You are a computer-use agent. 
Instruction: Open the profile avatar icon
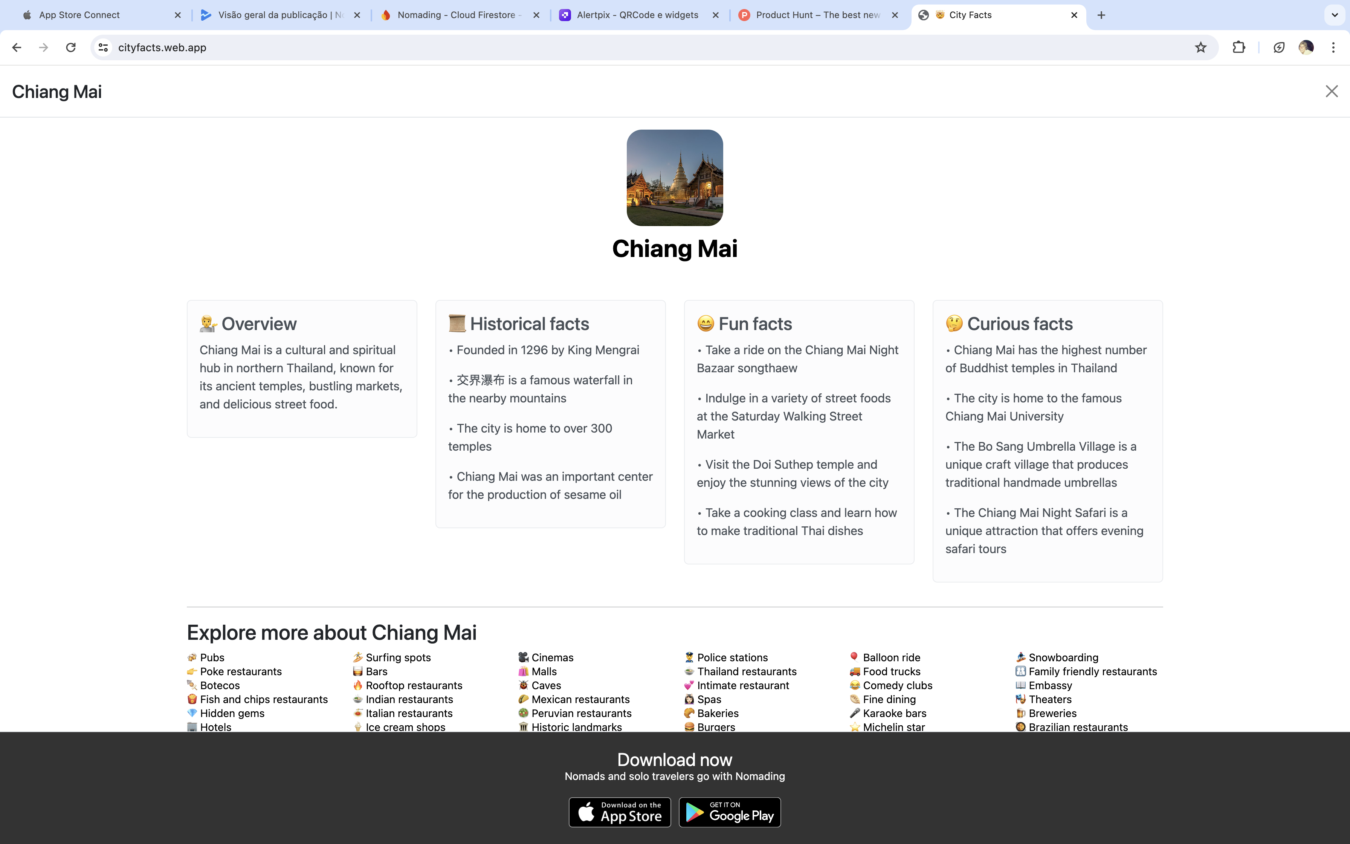pos(1306,47)
